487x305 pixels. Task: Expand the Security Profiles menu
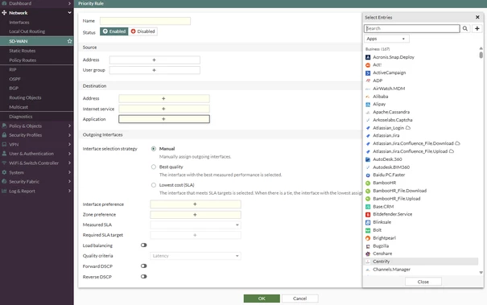tap(69, 135)
